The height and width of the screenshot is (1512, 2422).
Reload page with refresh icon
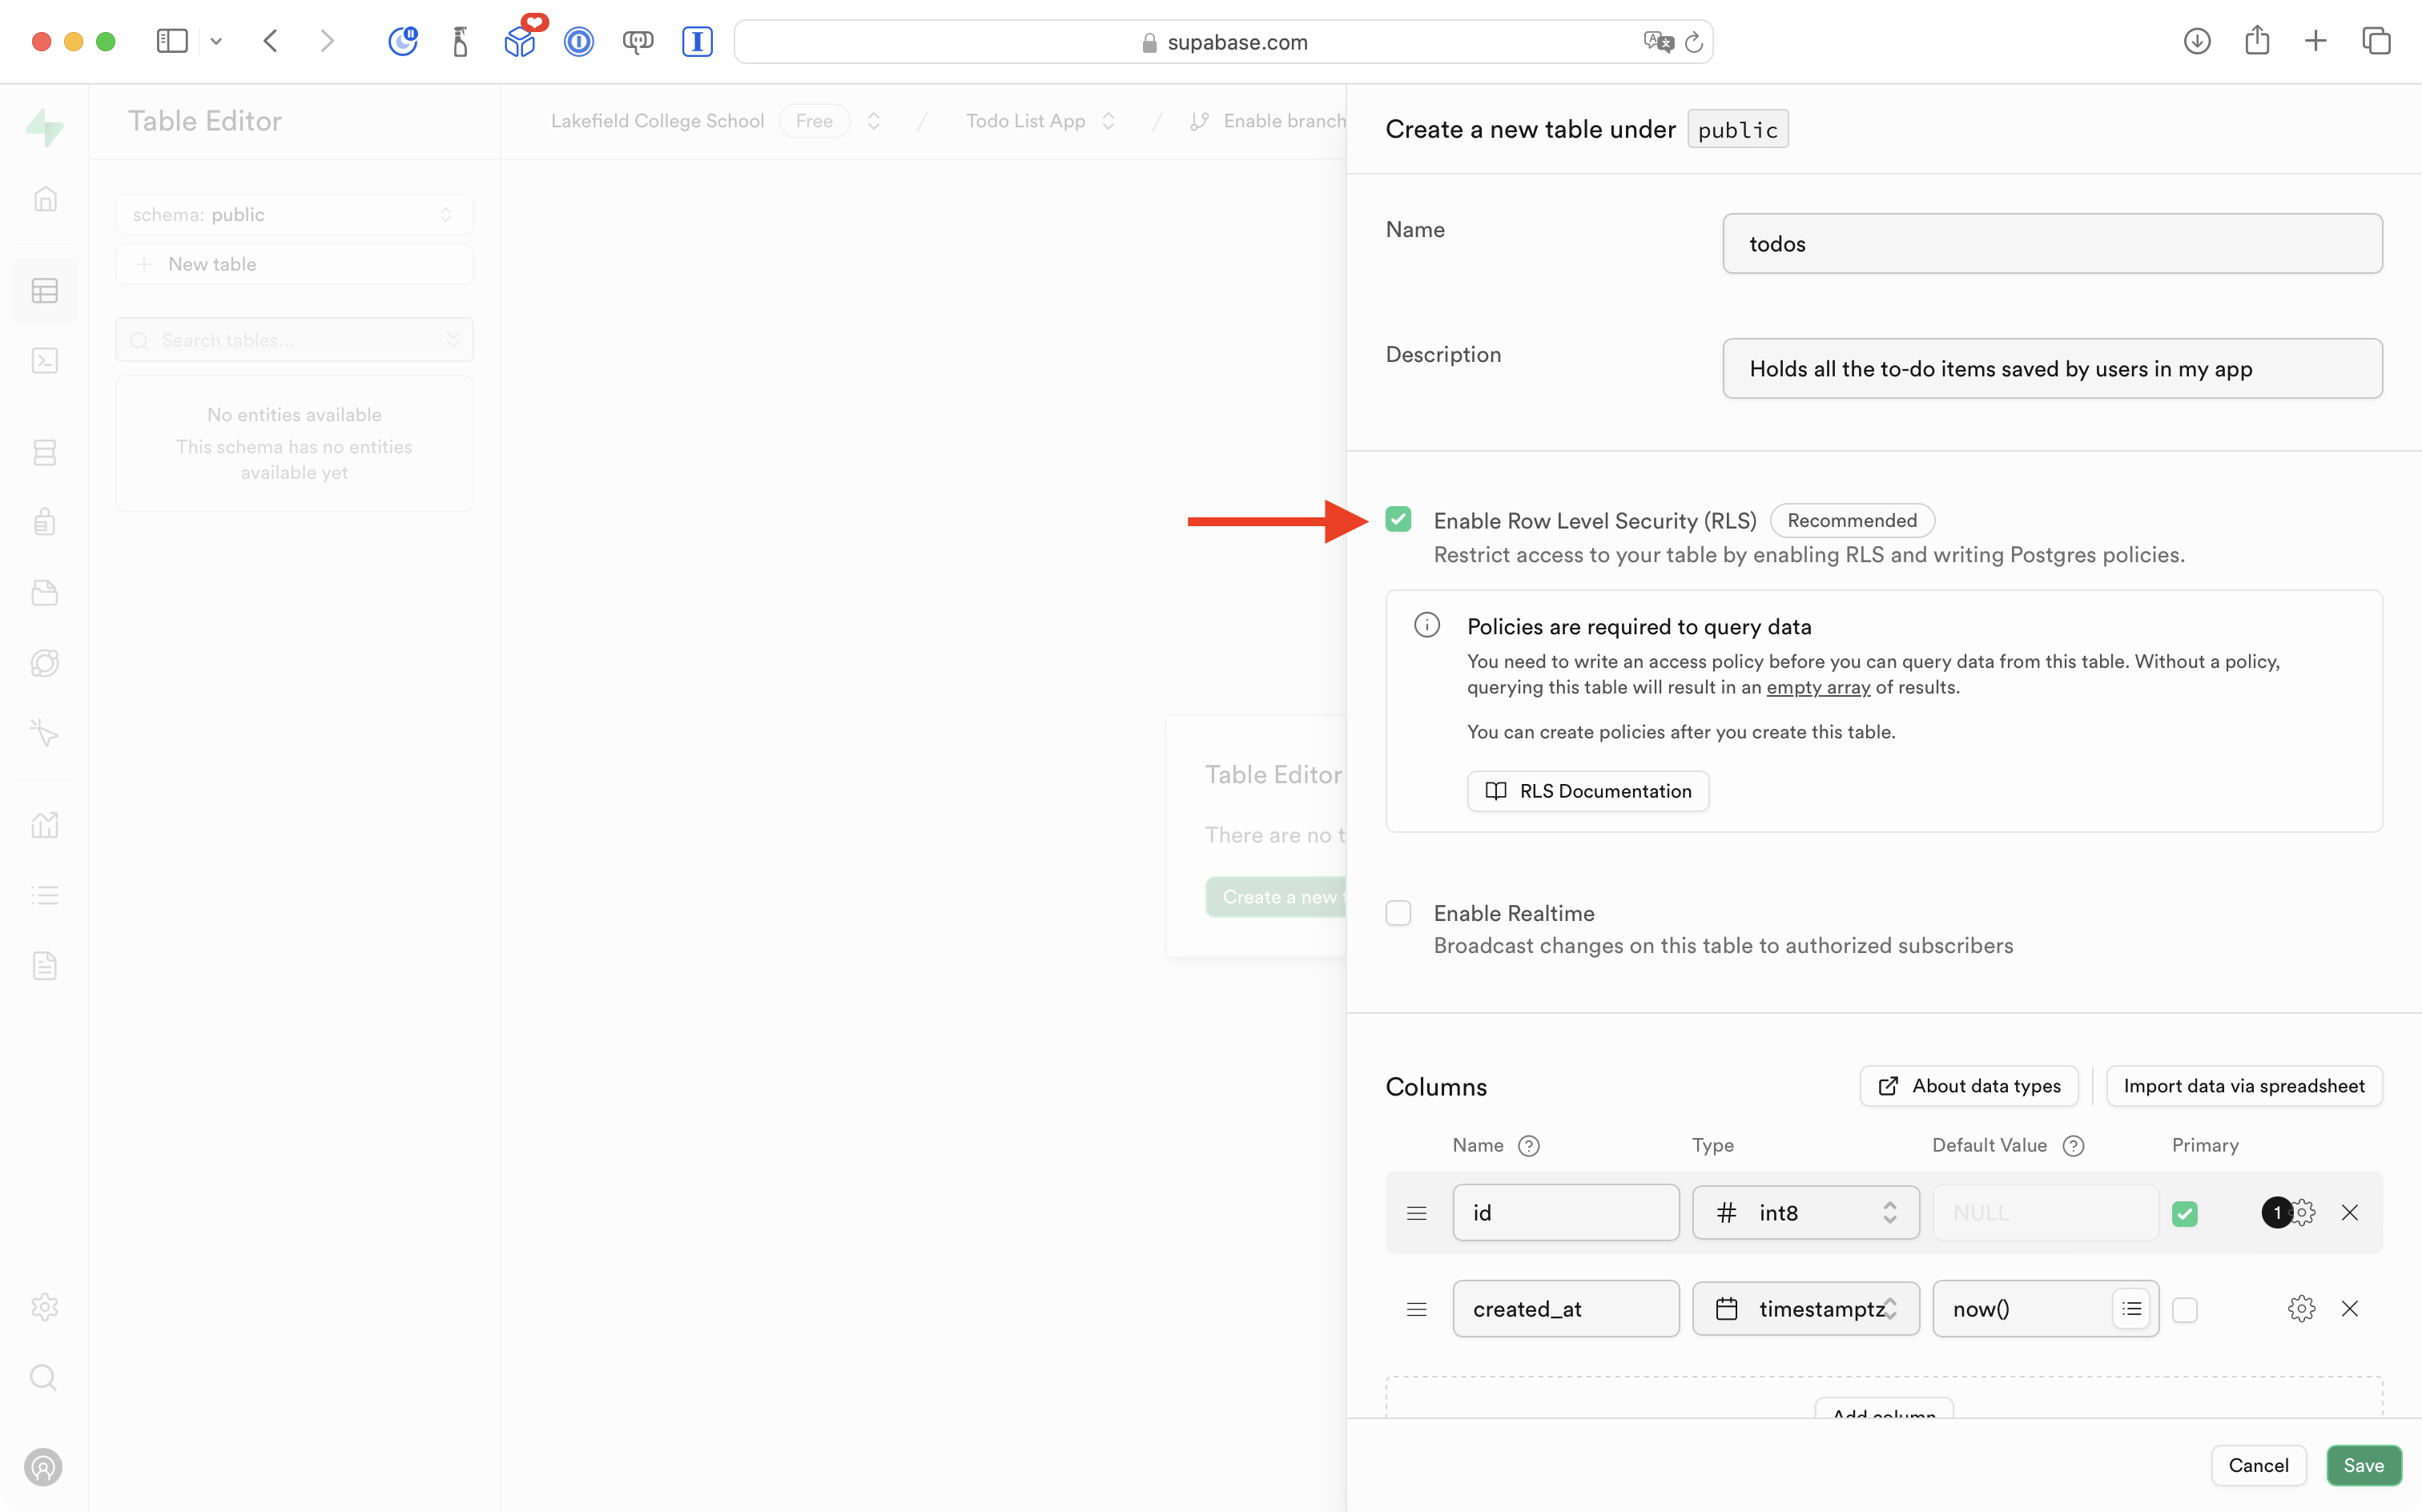1693,42
